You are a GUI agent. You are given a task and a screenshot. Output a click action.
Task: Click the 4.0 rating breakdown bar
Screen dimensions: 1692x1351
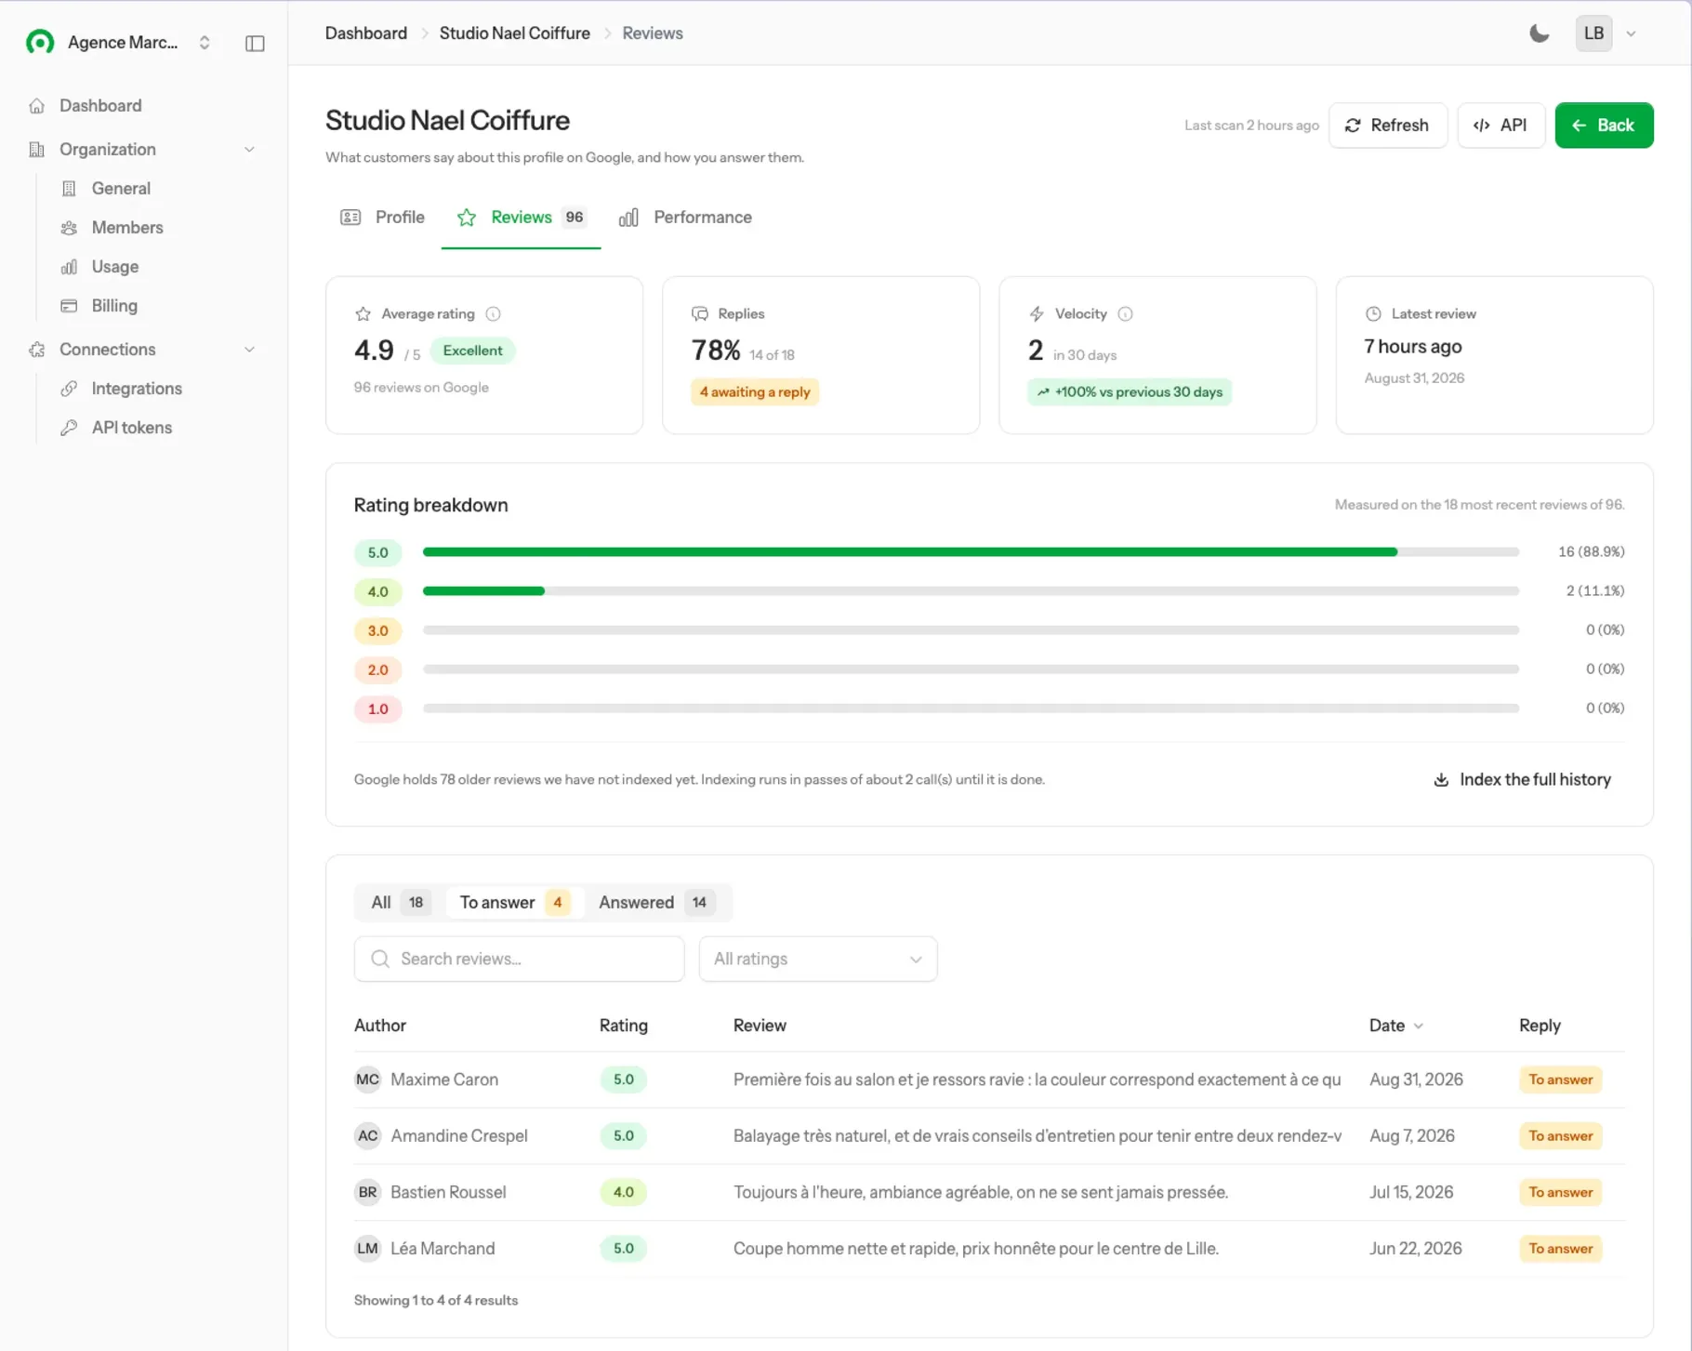(x=971, y=591)
